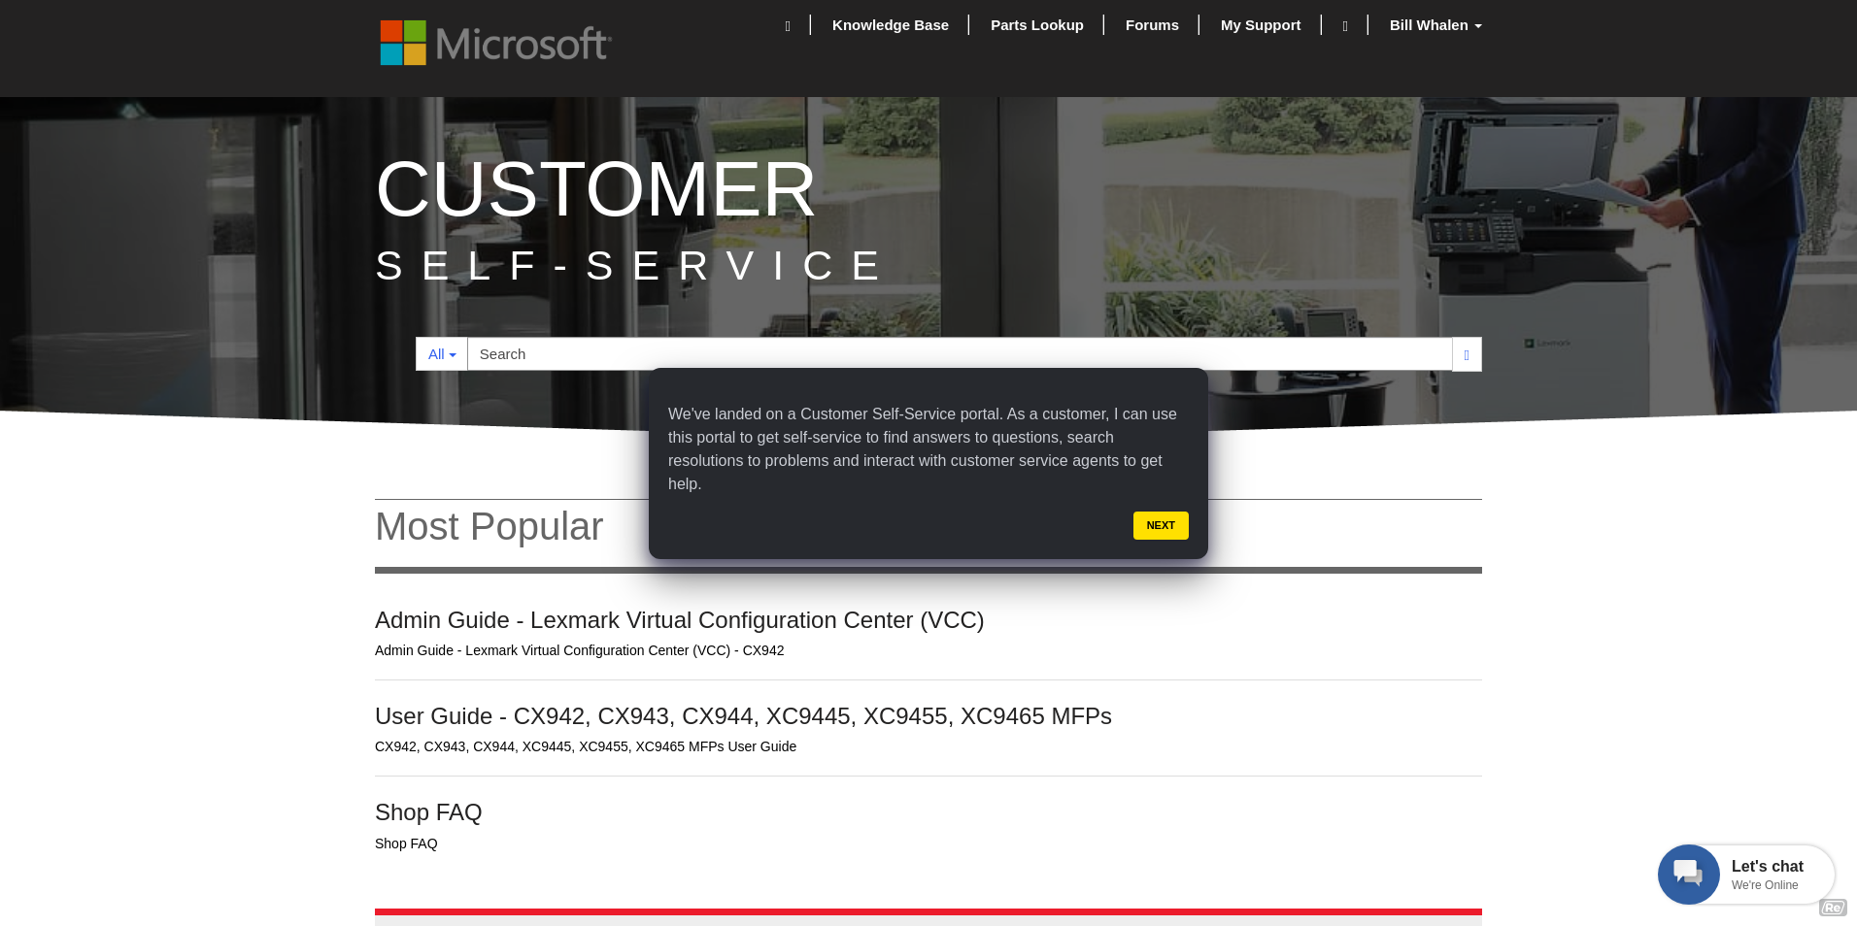Click the chat agent avatar icon

coord(1688,874)
